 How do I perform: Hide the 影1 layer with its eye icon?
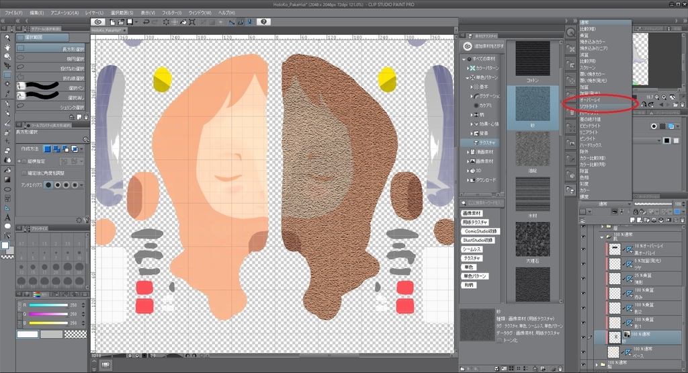(x=583, y=323)
